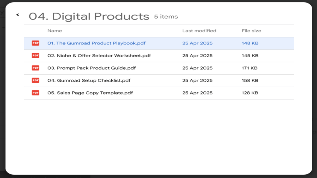Image resolution: width=317 pixels, height=178 pixels.
Task: Click the 148 KB file size value
Action: point(250,43)
